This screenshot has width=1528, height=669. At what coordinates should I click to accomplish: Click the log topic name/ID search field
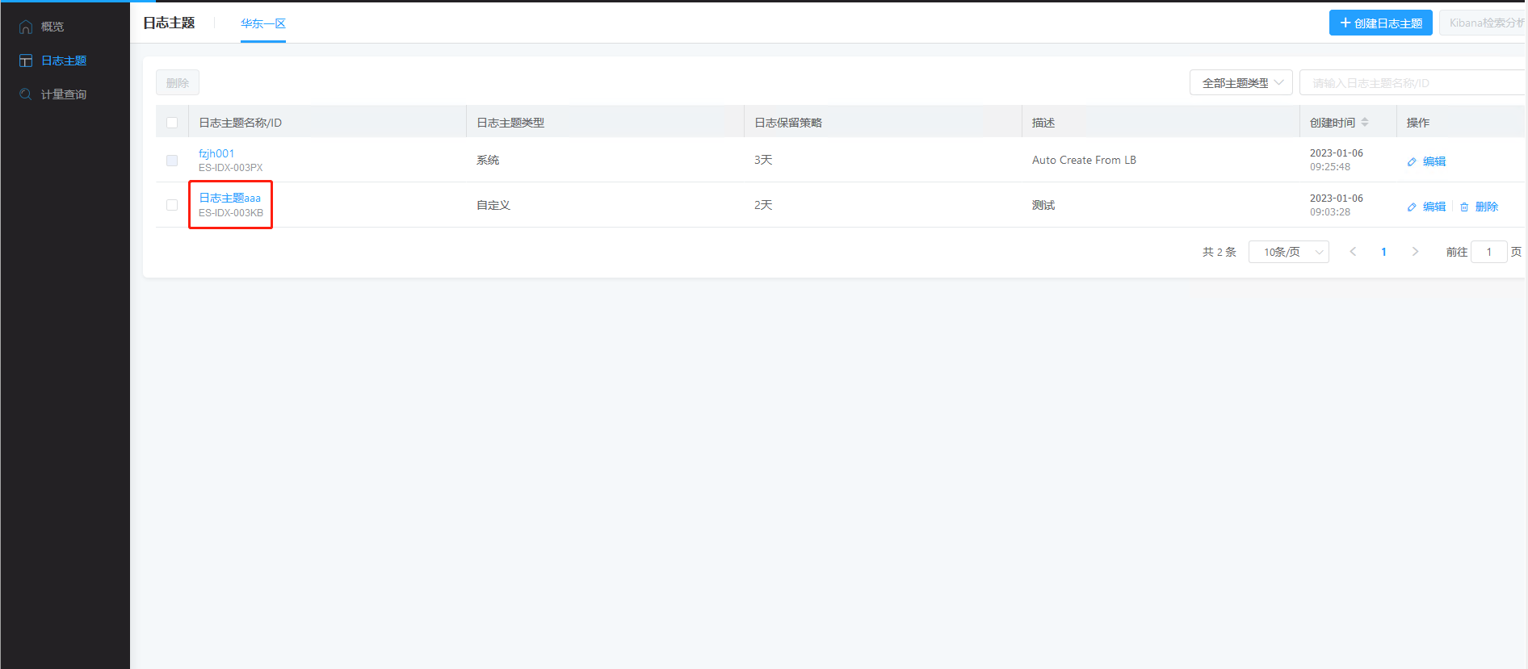tap(1413, 82)
